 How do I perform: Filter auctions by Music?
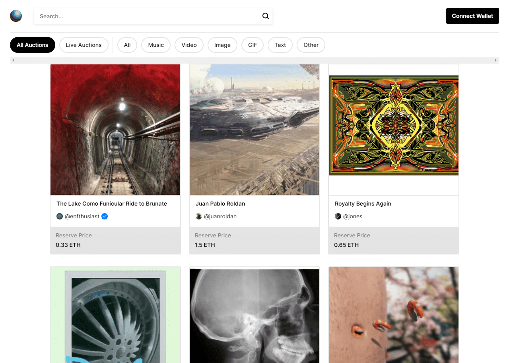tap(156, 45)
